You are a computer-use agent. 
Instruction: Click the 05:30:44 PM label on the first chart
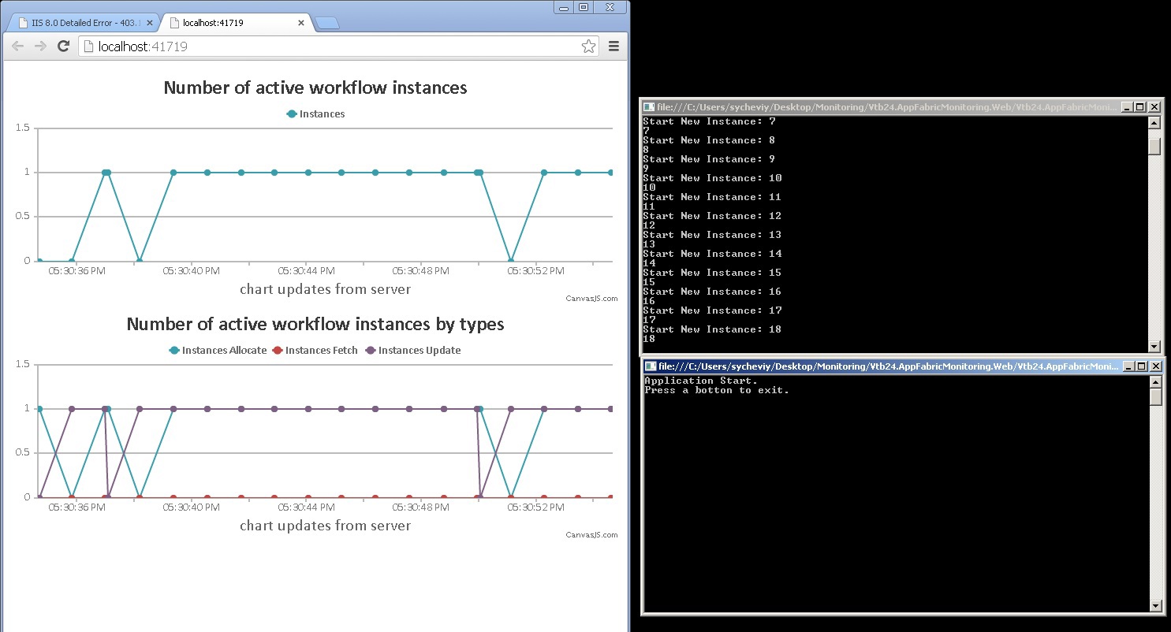point(306,270)
